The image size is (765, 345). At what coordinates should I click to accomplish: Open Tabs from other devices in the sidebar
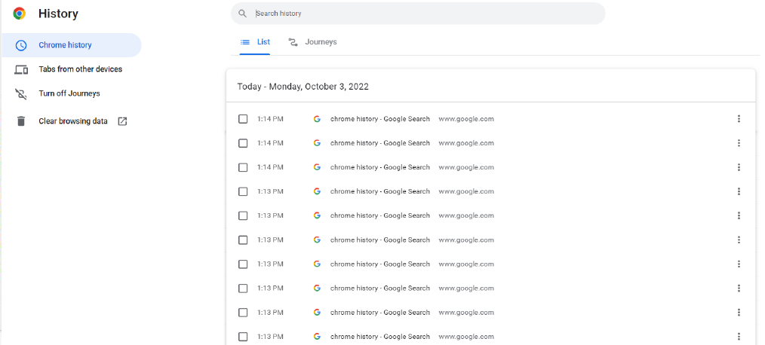click(80, 69)
